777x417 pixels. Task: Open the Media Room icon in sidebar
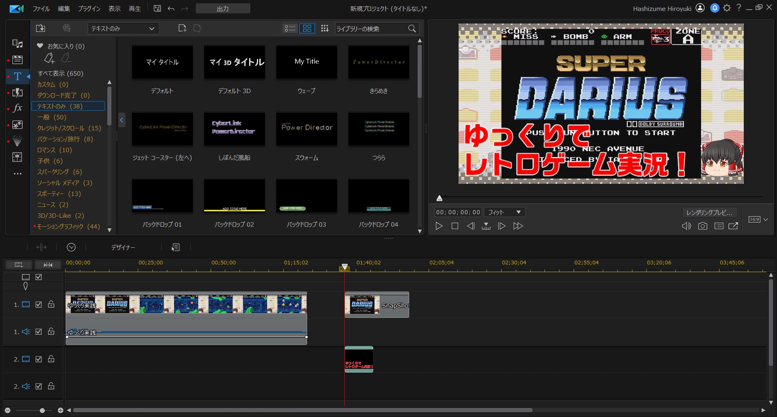click(x=17, y=43)
